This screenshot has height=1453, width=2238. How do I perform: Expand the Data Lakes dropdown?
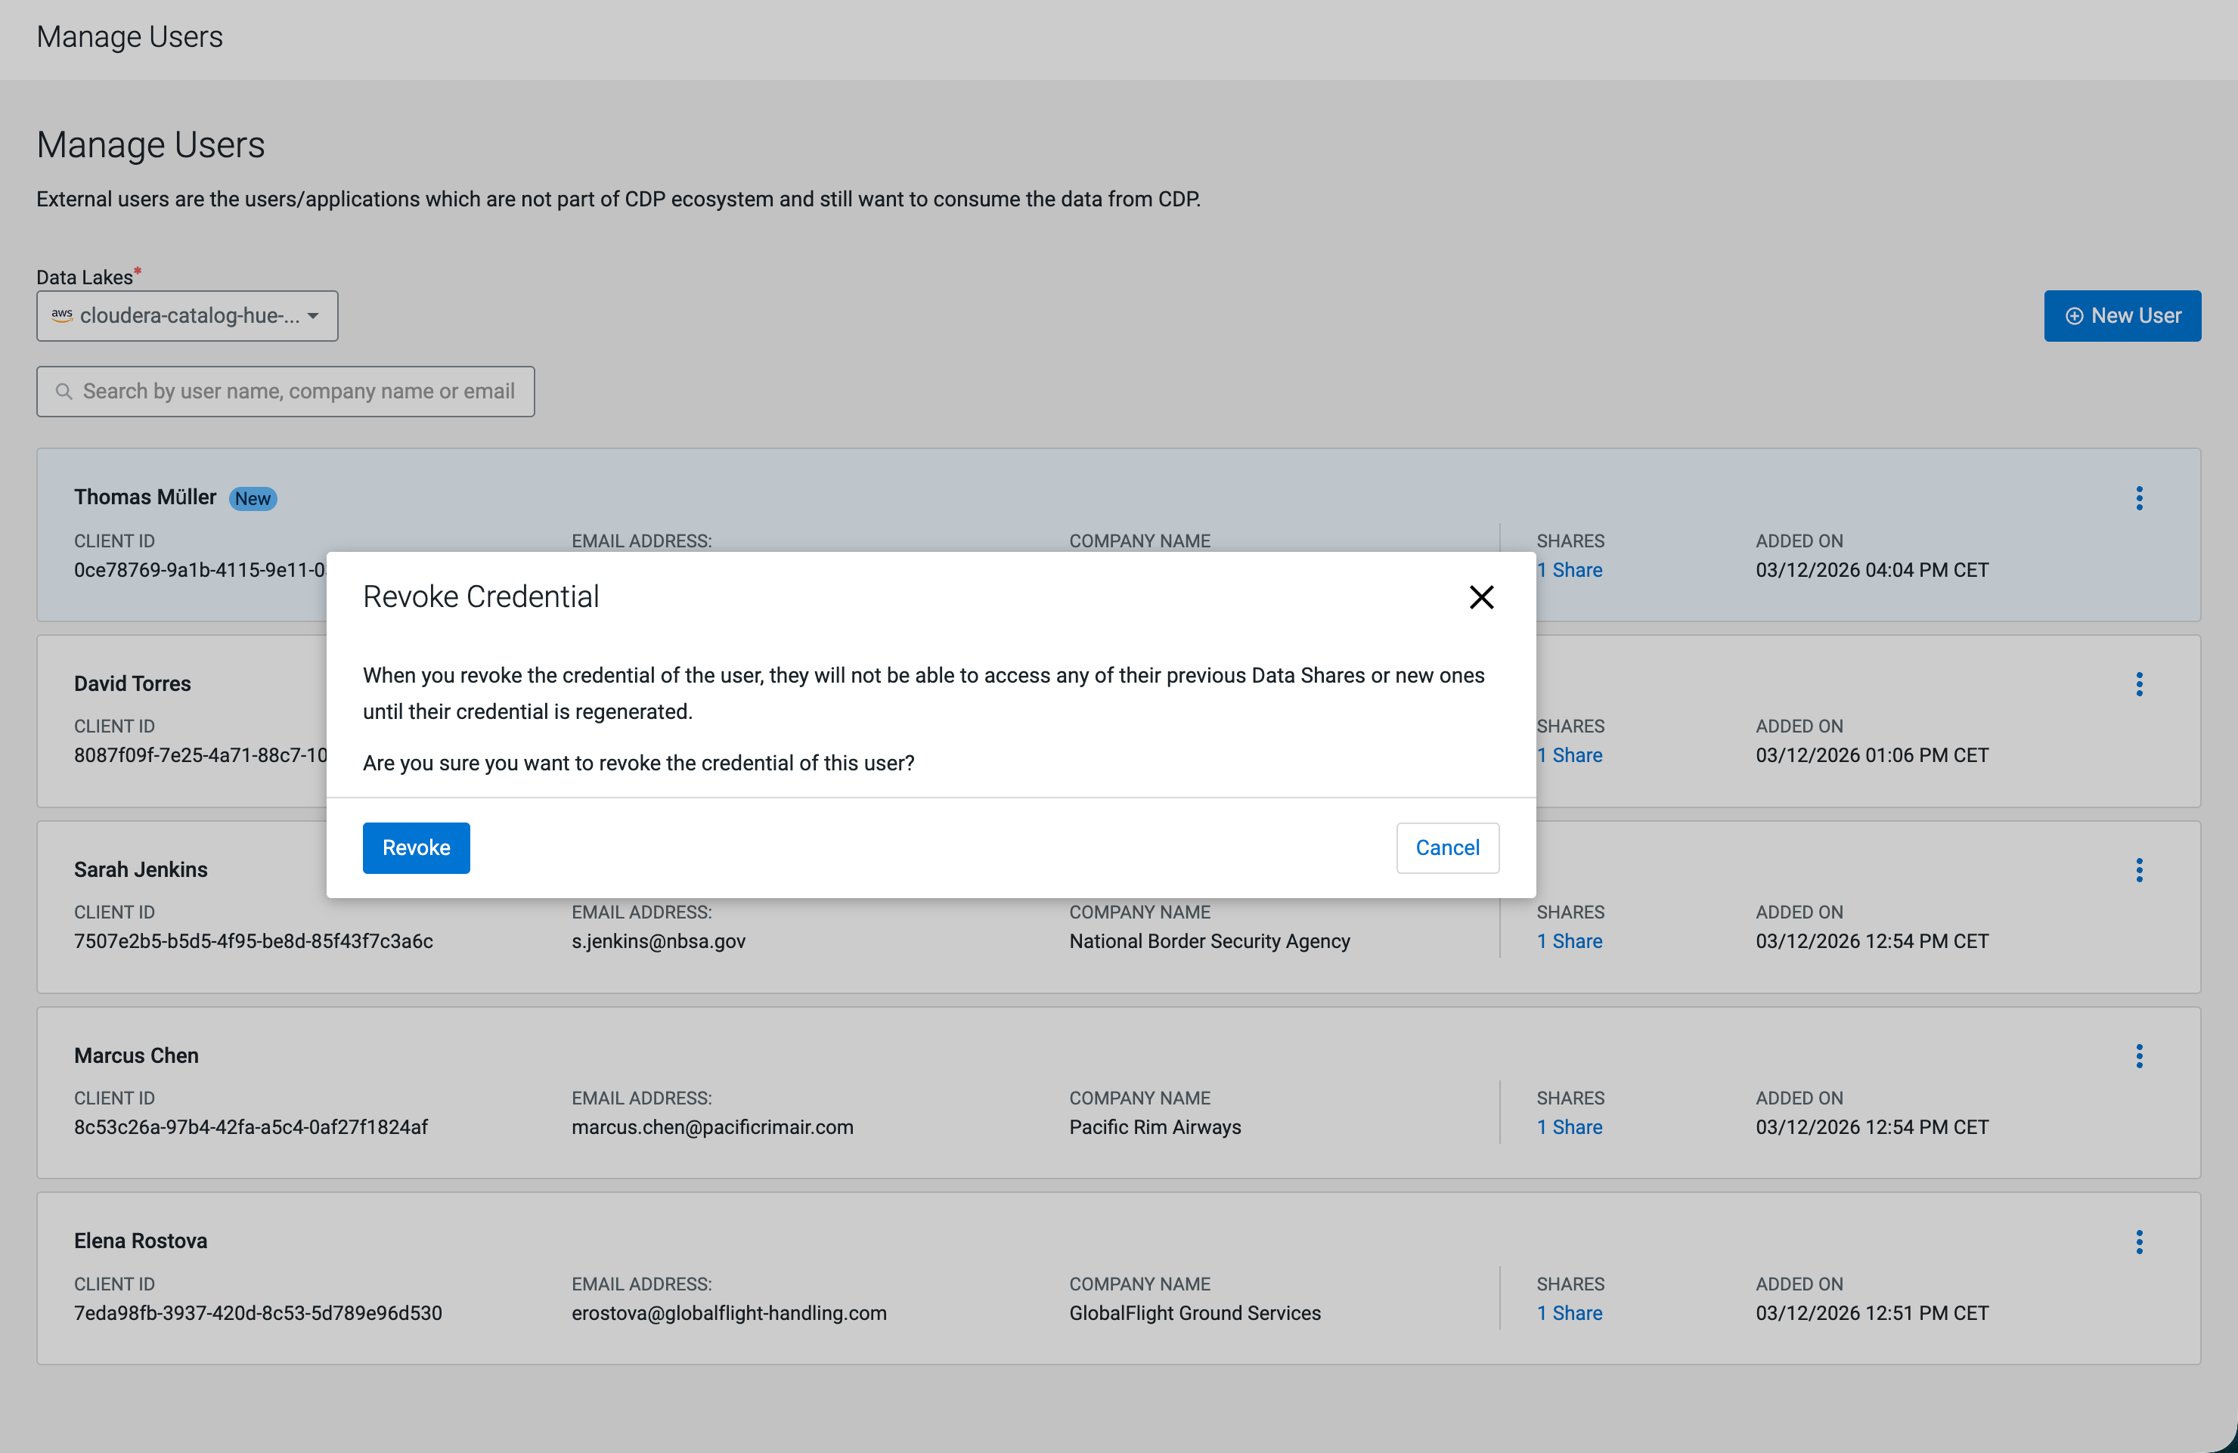pos(186,316)
